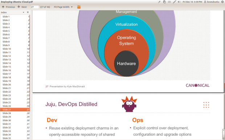
Task: Click the pin indicator icon in the top panel
Action: pyautogui.click(x=159, y=2)
